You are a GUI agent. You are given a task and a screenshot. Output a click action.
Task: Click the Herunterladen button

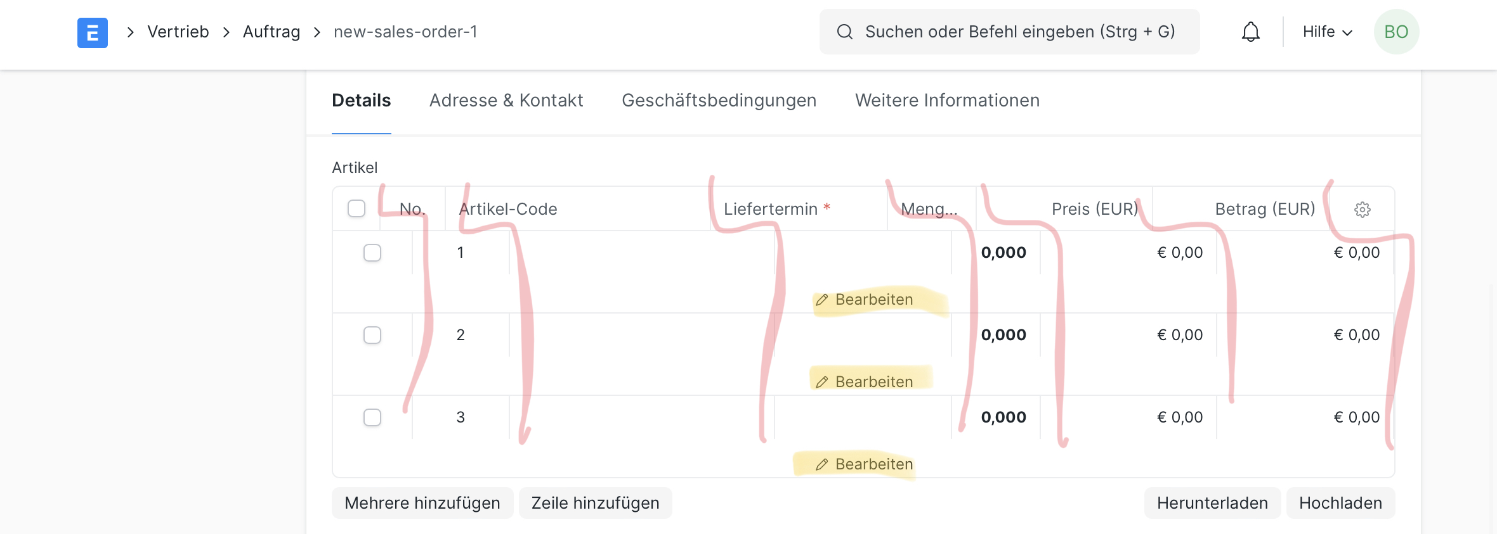pyautogui.click(x=1212, y=502)
